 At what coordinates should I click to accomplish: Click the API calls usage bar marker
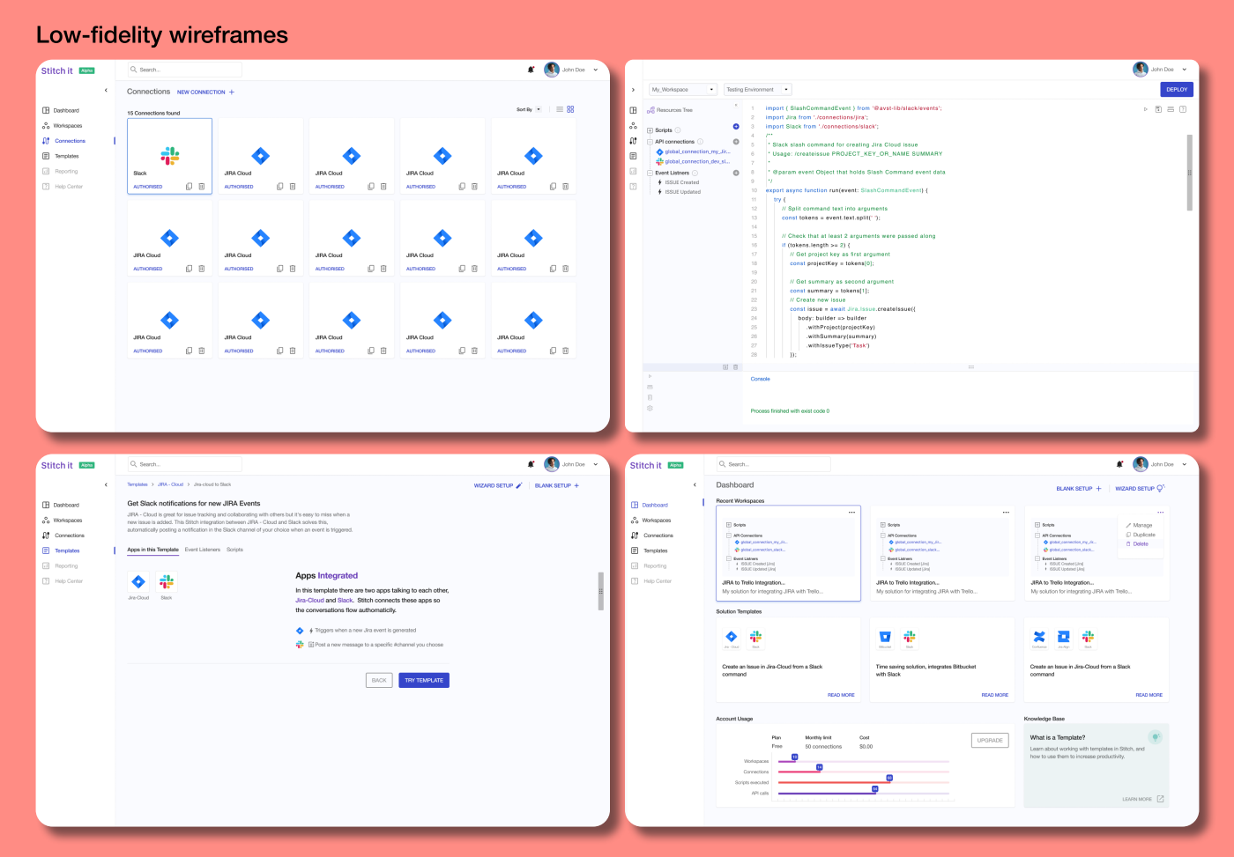tap(874, 788)
